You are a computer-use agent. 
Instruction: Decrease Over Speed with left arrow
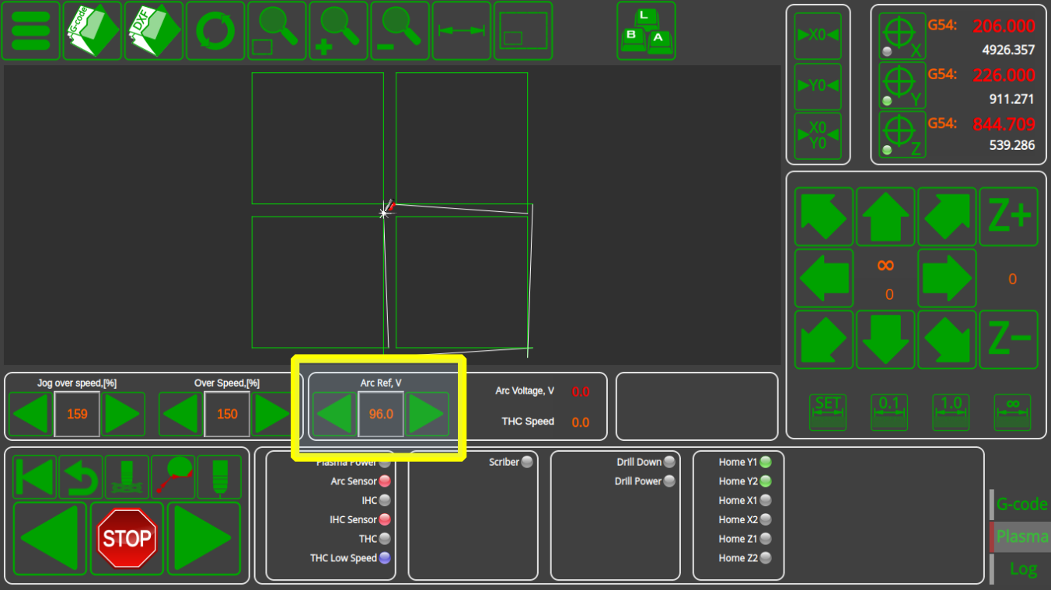coord(180,415)
